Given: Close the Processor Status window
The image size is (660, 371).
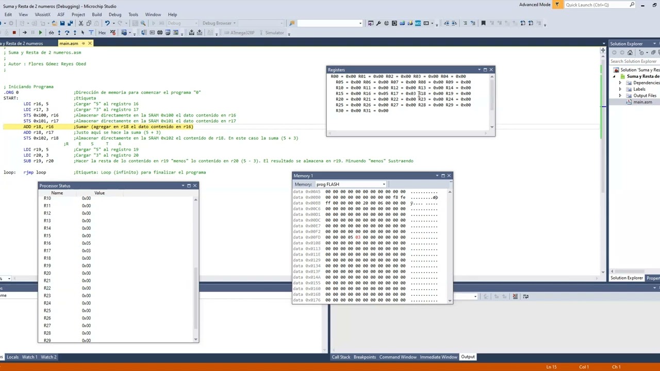Looking at the screenshot, I should click(x=194, y=185).
